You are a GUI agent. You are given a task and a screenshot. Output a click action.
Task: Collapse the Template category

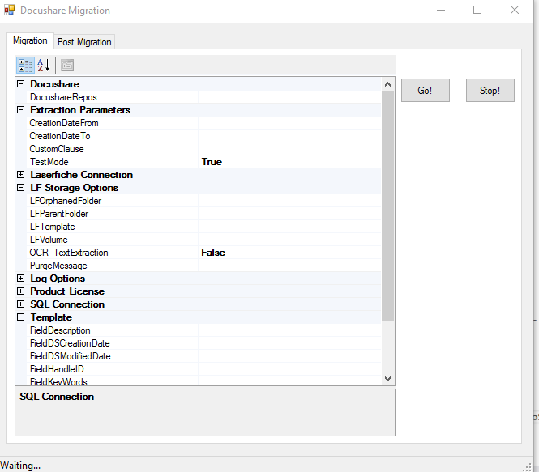coord(21,317)
